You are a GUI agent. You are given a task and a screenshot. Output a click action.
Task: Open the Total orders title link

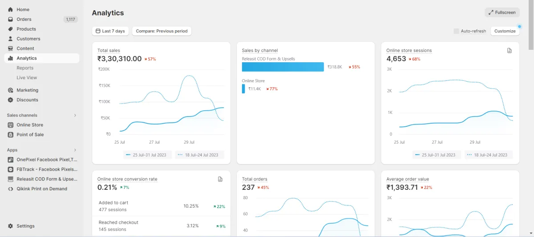pyautogui.click(x=255, y=179)
